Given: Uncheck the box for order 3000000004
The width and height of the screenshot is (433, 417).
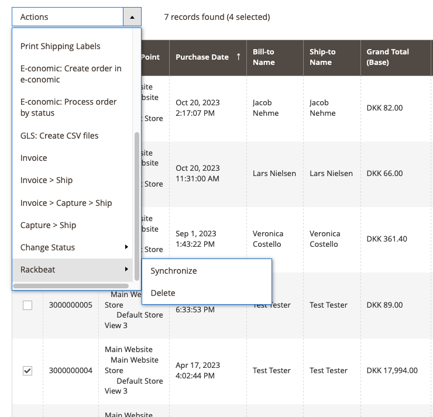Looking at the screenshot, I should click(x=28, y=371).
